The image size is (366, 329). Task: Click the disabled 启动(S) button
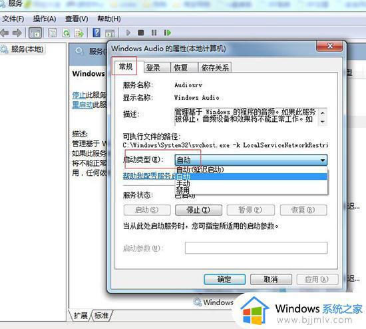pos(147,210)
